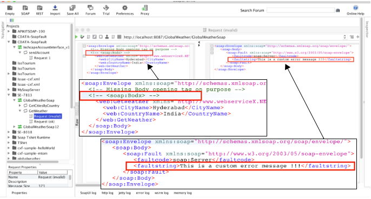Click the Description property row
Image resolution: width=371 pixels, height=199 pixels.
38,182
